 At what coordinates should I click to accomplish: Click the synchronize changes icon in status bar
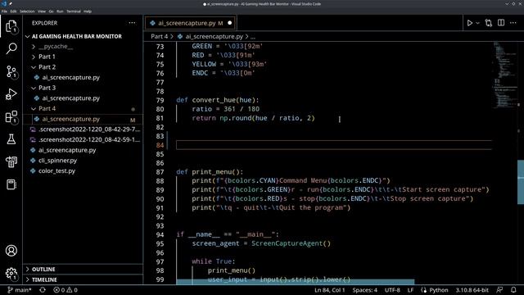pyautogui.click(x=43, y=290)
